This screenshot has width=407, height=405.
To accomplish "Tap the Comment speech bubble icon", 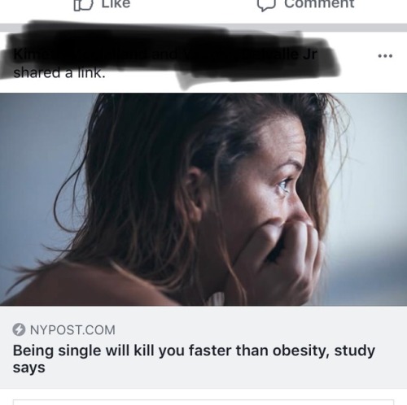I will [267, 6].
